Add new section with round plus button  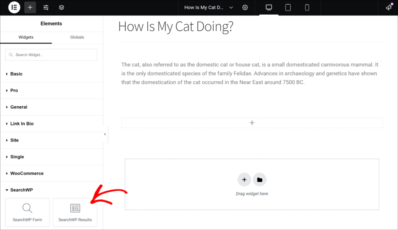(x=244, y=180)
